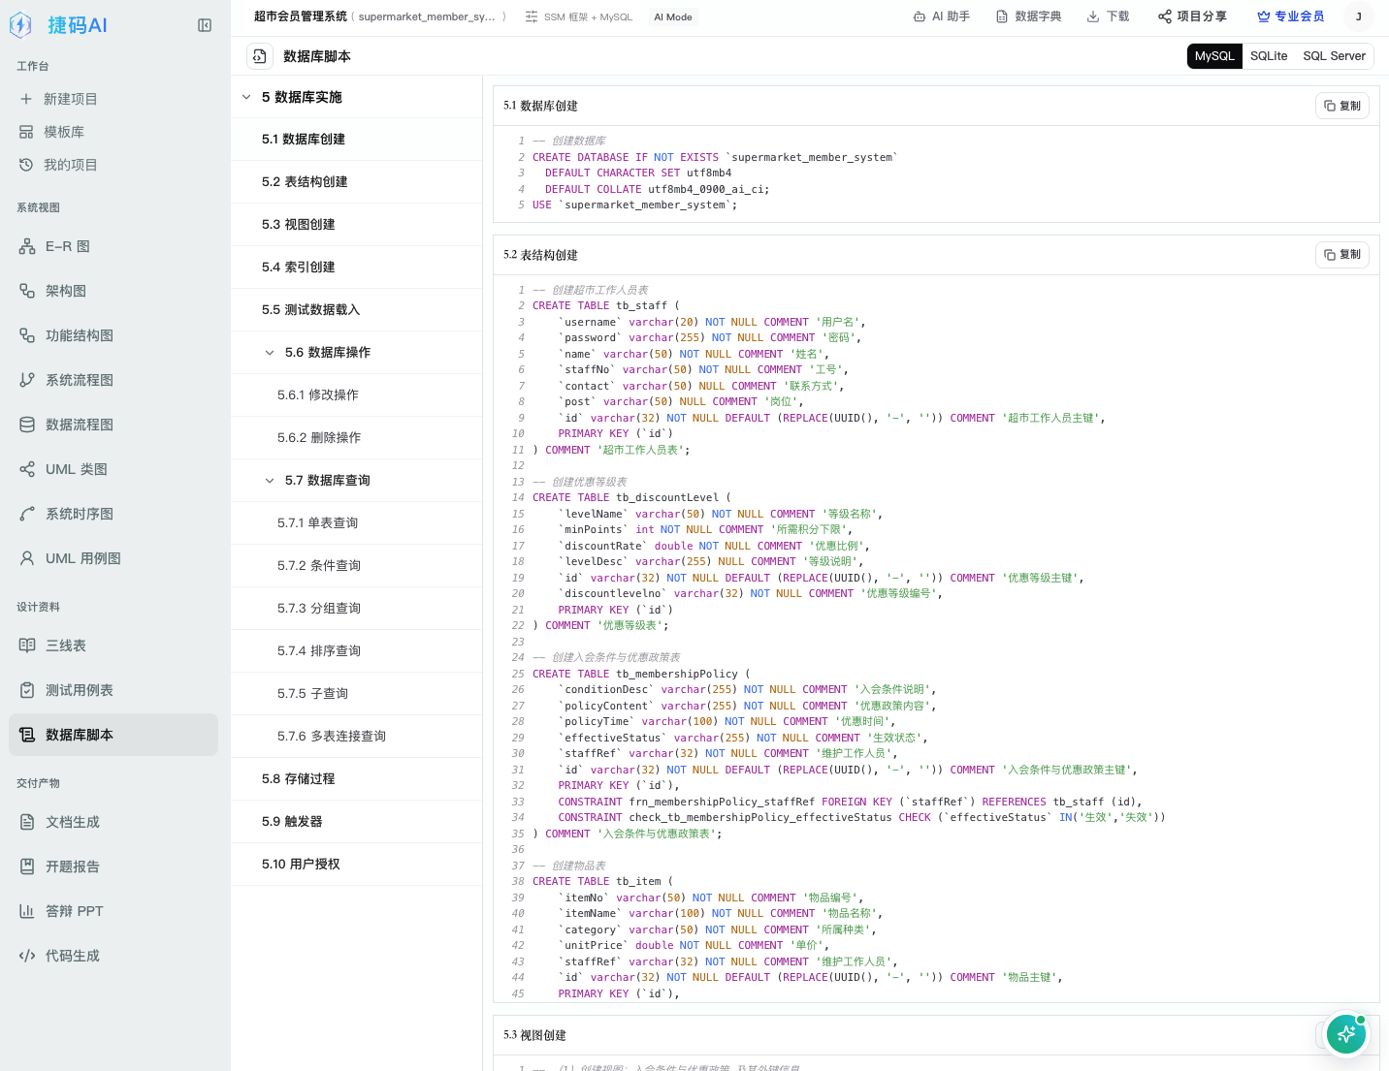Open 数据流程图 view
Viewport: 1389px width, 1071px height.
pyautogui.click(x=113, y=425)
